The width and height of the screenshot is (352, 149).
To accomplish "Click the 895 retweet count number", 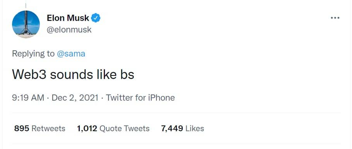I will (22, 128).
